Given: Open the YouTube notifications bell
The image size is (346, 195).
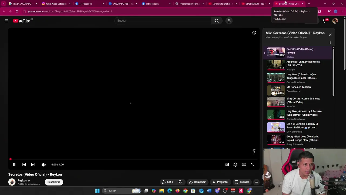Looking at the screenshot, I should click(325, 21).
